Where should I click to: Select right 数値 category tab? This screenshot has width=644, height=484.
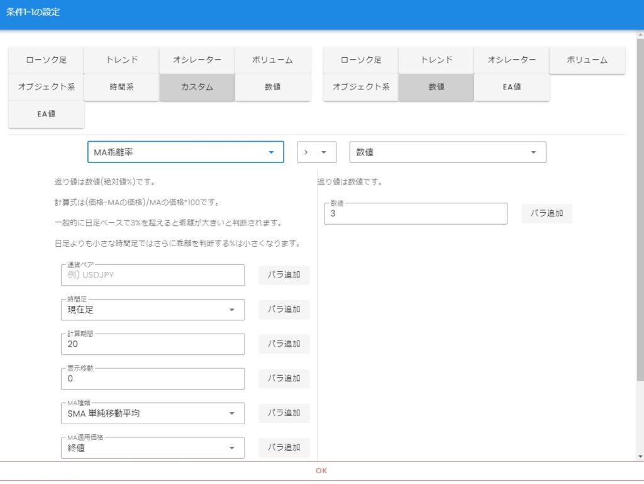436,87
